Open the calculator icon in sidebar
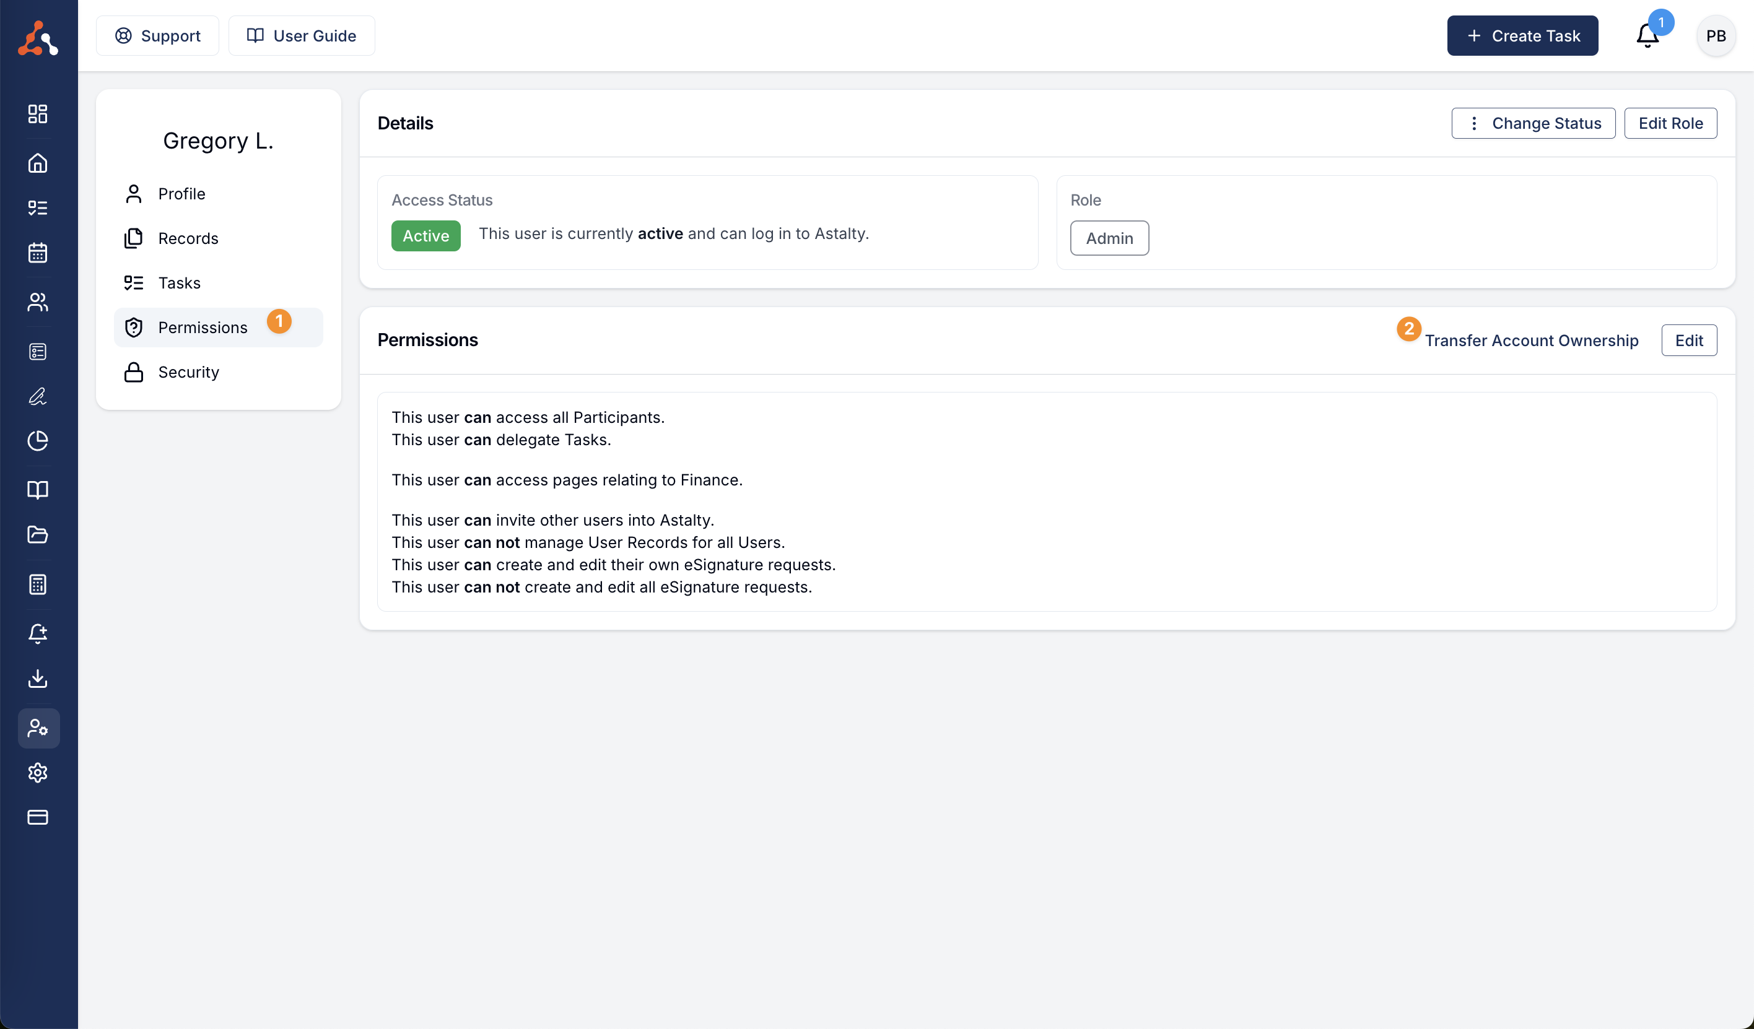Image resolution: width=1754 pixels, height=1029 pixels. coord(38,584)
